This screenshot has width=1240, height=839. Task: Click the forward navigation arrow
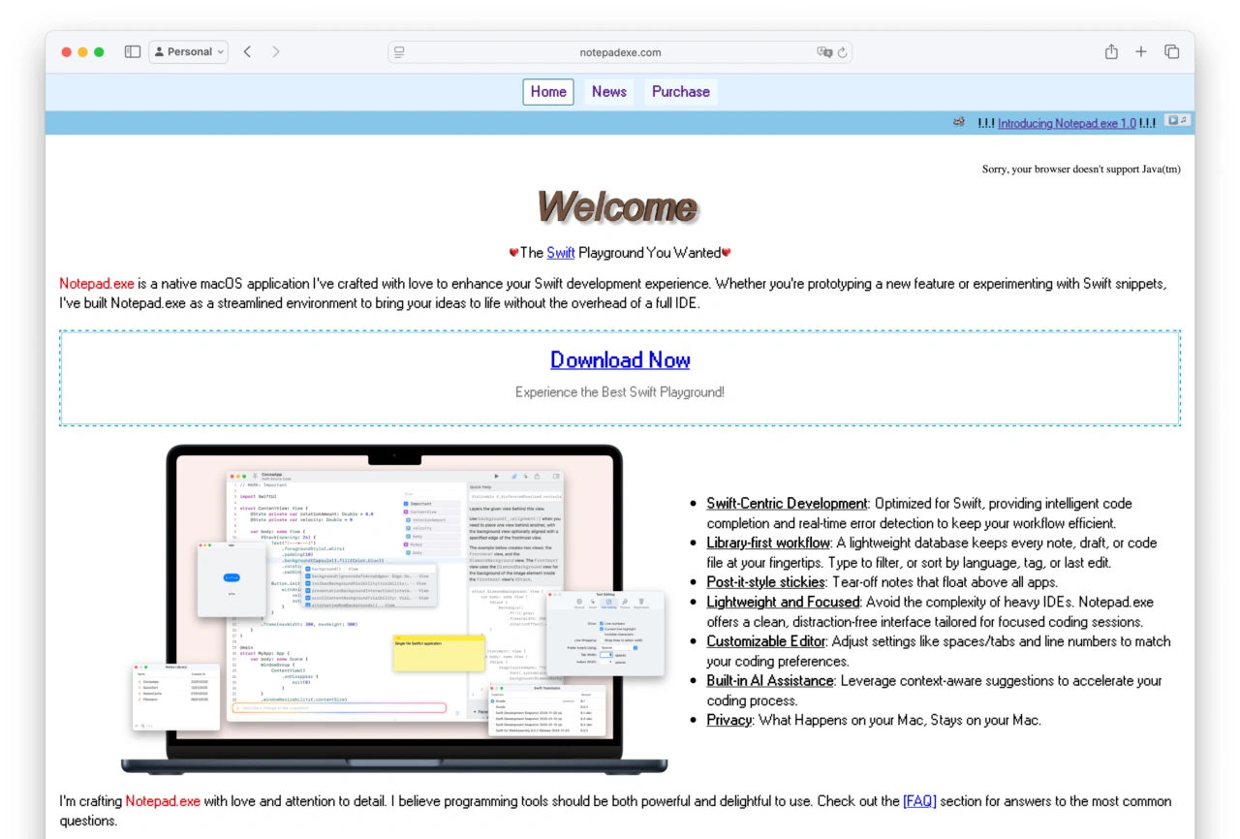276,52
